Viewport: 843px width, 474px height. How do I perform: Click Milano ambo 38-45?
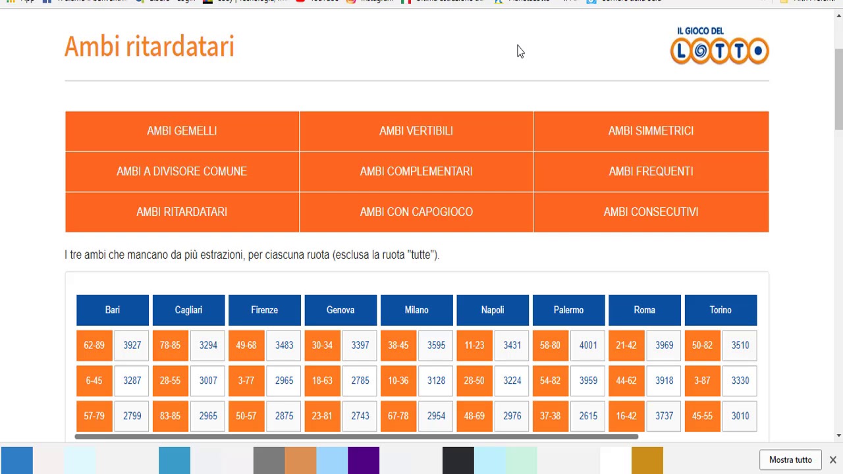tap(398, 346)
